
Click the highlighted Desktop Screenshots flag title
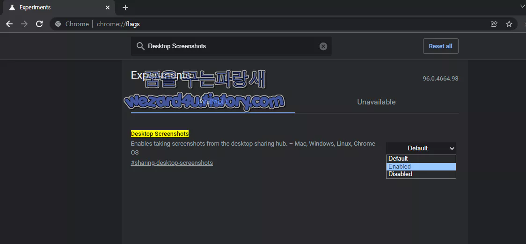(160, 134)
